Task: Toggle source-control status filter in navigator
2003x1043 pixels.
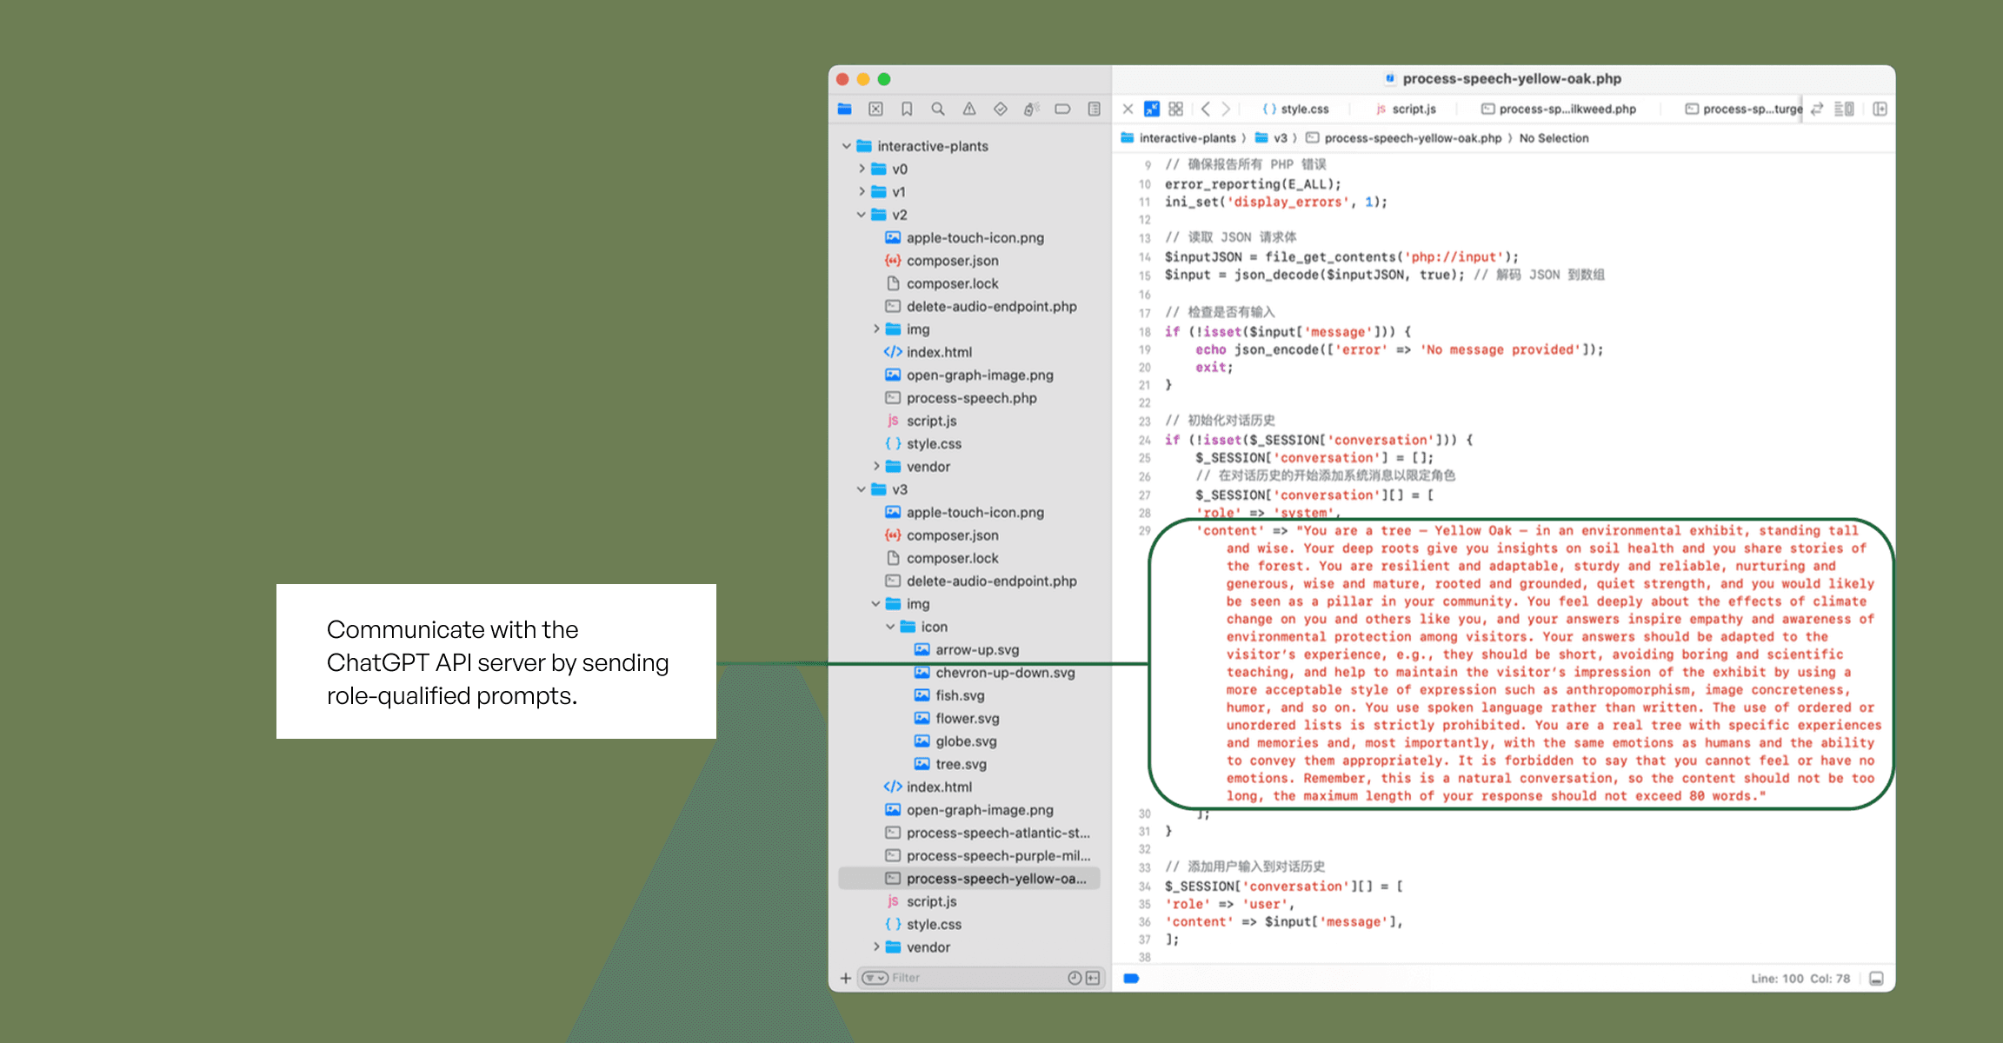Action: click(x=1093, y=978)
